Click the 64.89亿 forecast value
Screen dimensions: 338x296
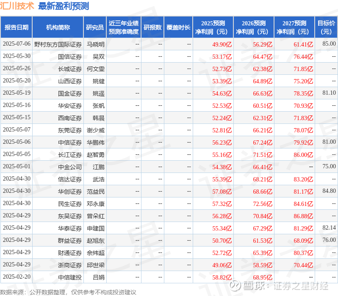(x=263, y=81)
